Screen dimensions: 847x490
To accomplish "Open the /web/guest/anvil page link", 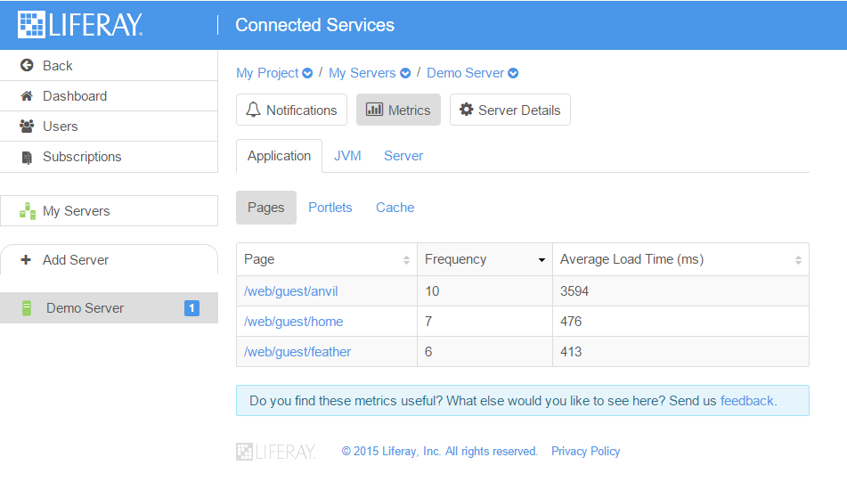I will point(291,291).
